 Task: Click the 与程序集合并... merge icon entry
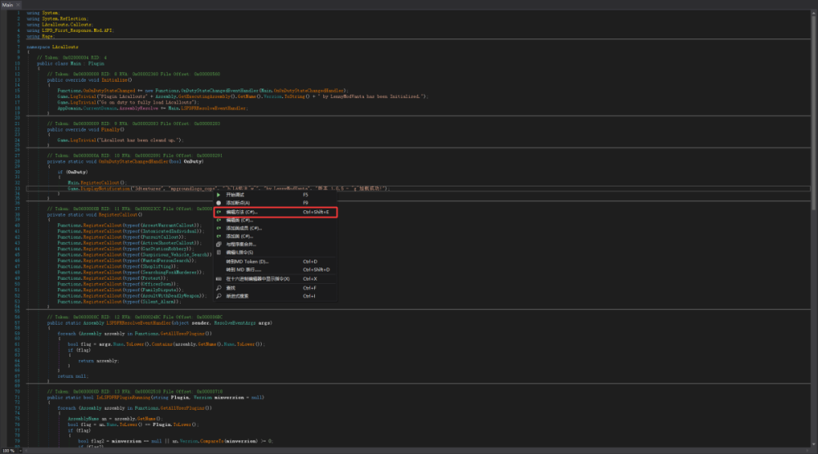(x=275, y=245)
